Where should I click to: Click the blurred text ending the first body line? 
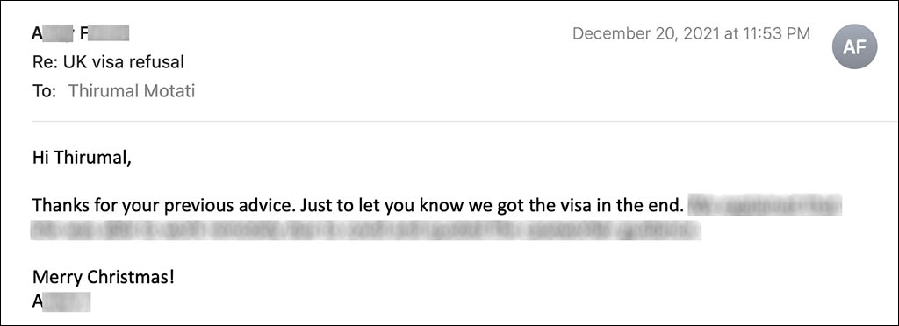(x=765, y=205)
